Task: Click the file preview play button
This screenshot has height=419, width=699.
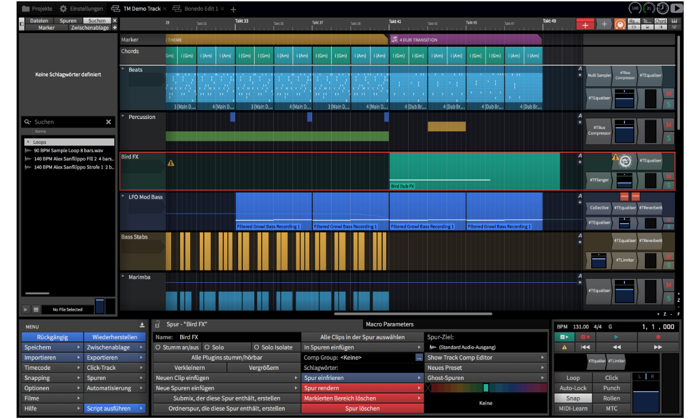Action: point(25,310)
